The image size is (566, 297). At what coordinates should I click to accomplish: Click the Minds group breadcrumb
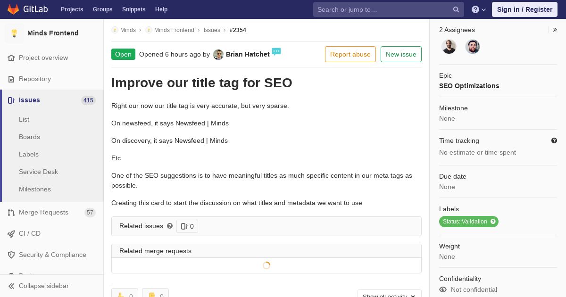coord(128,30)
